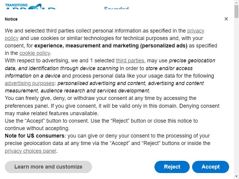The width and height of the screenshot is (239, 179).
Task: Click the bold Note for US consumers text
Action: tap(35, 136)
